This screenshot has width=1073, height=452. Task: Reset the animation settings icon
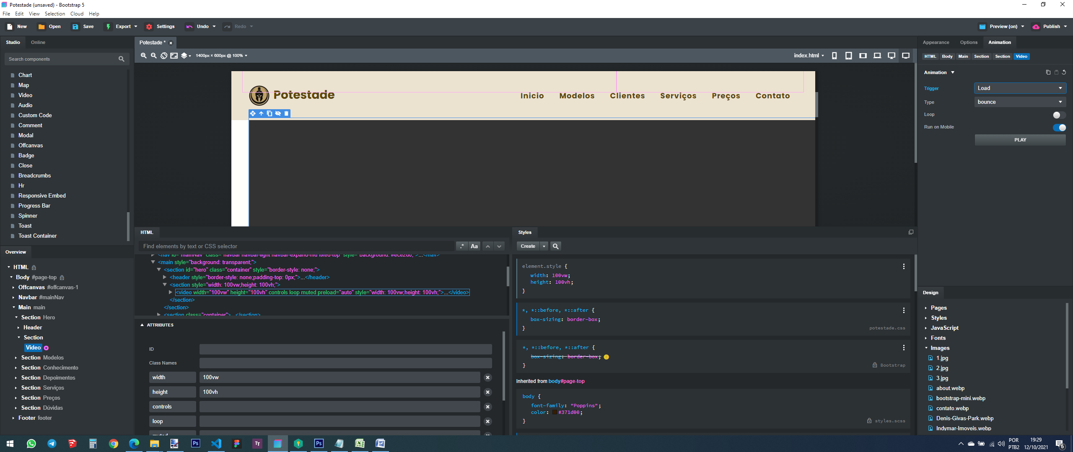(x=1064, y=72)
